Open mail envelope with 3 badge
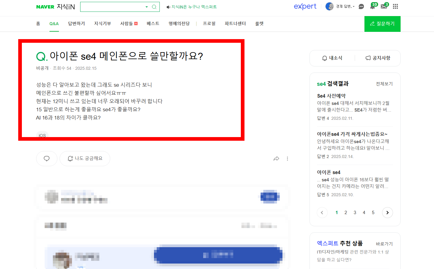Screen dimensions: 434x269 click(384, 6)
